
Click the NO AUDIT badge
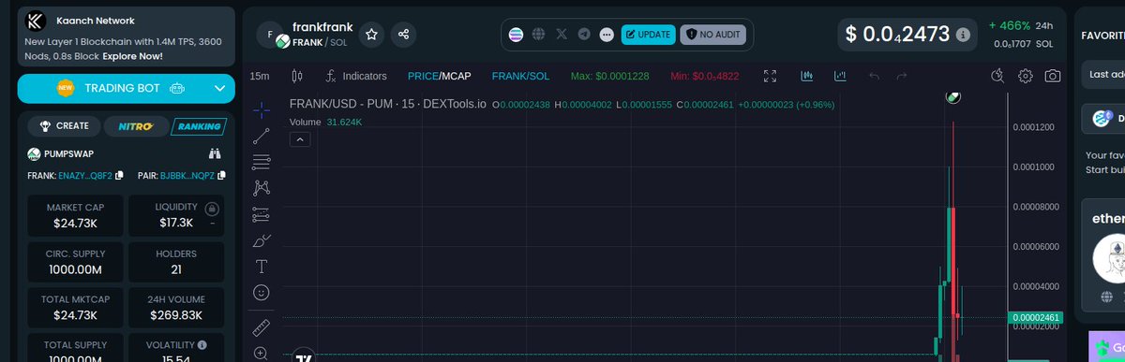(x=712, y=35)
